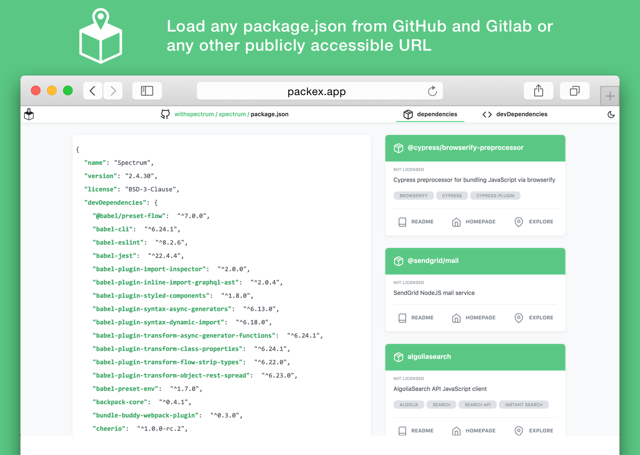Click EXPLORE on the algoliasearch card
Image resolution: width=640 pixels, height=455 pixels.
[x=534, y=431]
